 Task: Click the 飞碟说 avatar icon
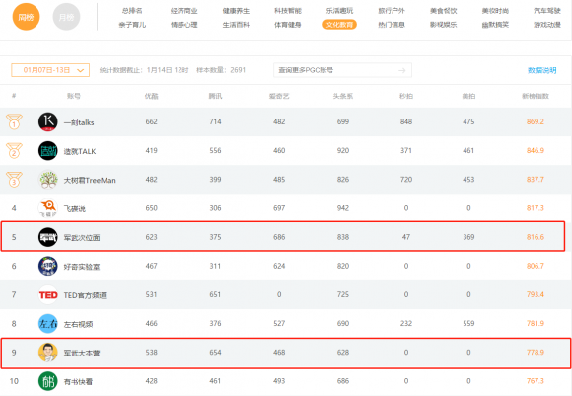(47, 208)
